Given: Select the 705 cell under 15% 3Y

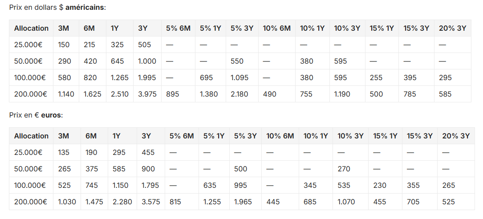Looking at the screenshot, I should pyautogui.click(x=414, y=202).
